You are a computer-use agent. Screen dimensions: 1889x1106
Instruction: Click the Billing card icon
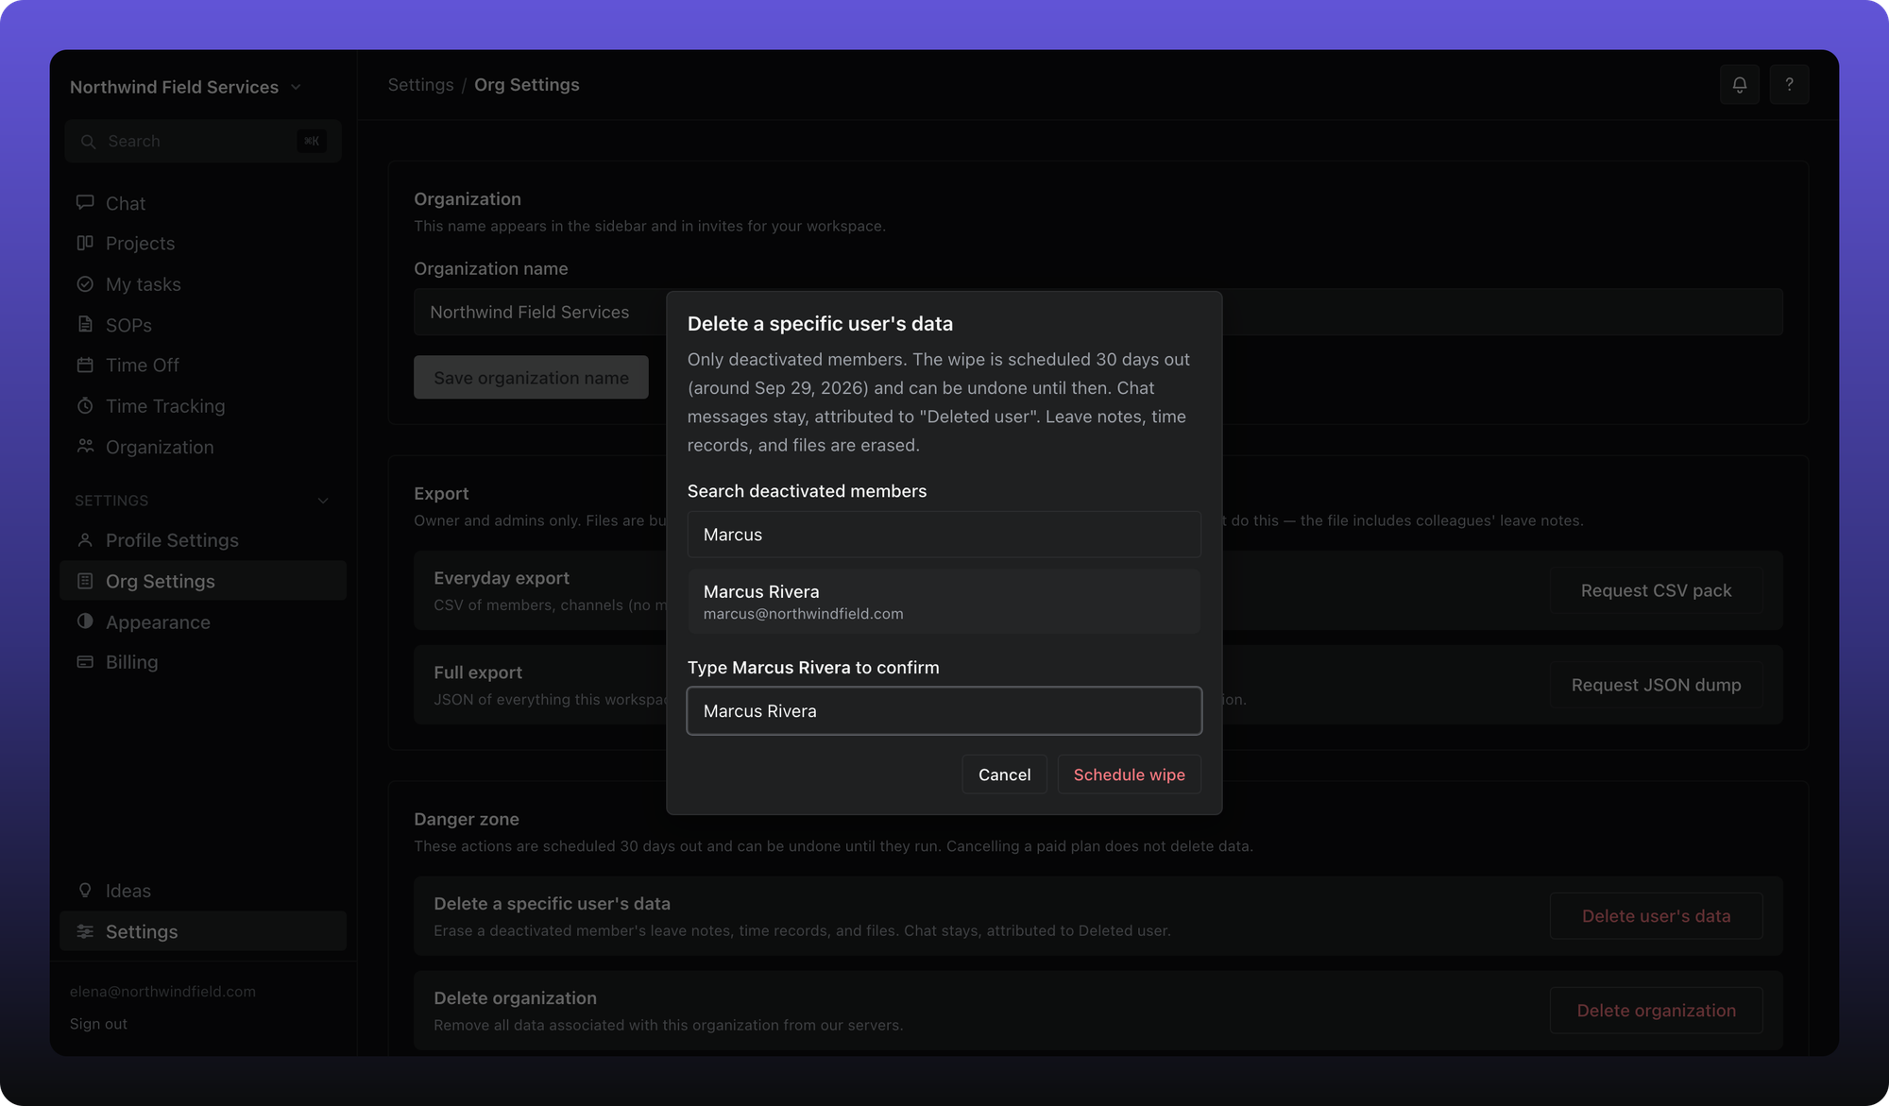pos(85,662)
